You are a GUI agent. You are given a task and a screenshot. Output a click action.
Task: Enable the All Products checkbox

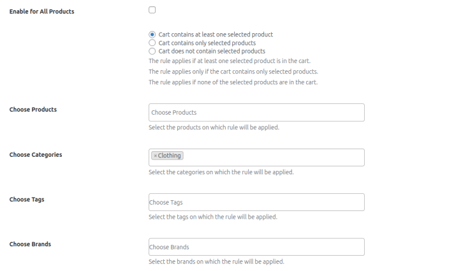[152, 10]
